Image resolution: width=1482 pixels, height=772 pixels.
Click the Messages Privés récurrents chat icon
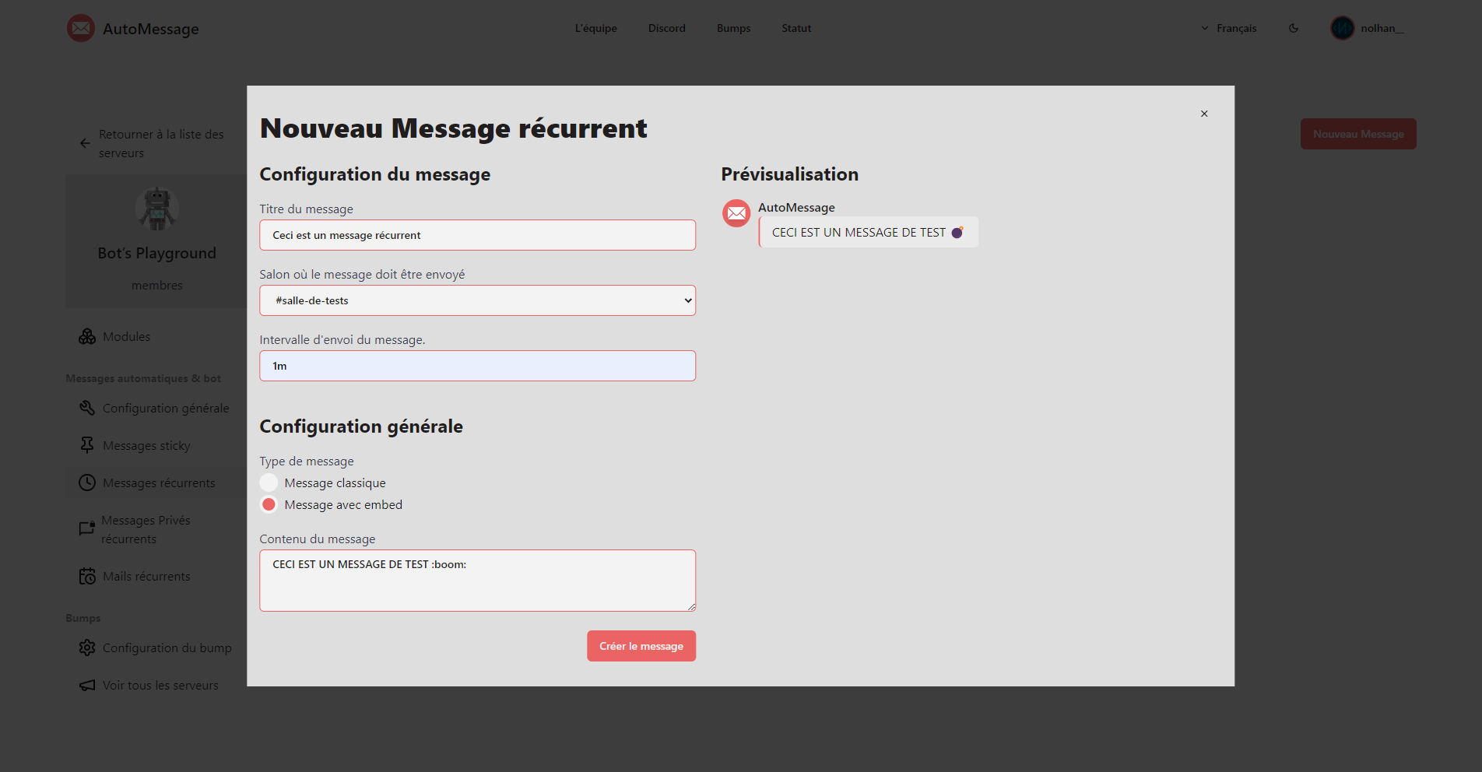click(x=87, y=529)
